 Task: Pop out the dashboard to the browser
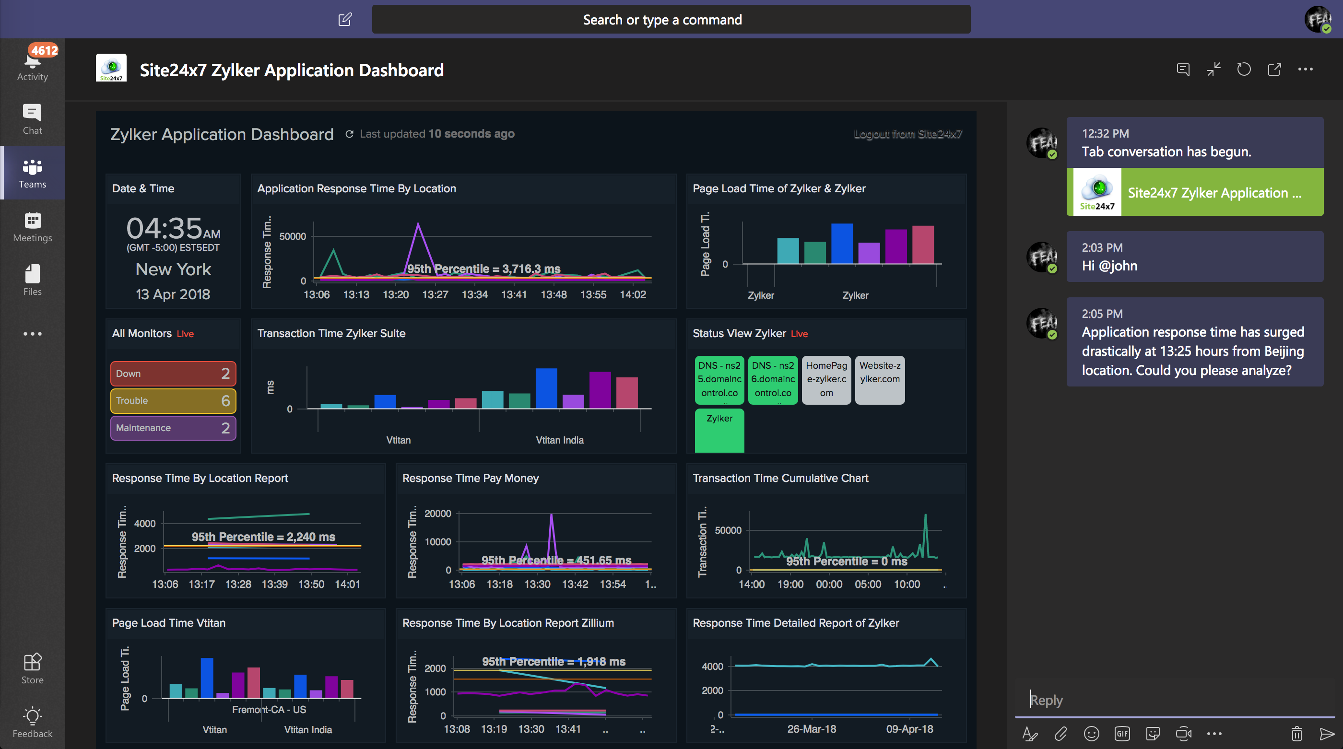[1274, 70]
